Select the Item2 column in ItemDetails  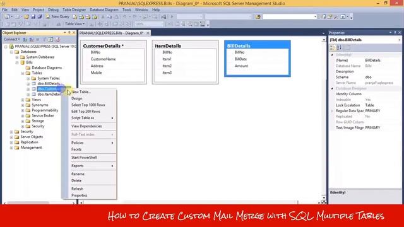pyautogui.click(x=167, y=66)
